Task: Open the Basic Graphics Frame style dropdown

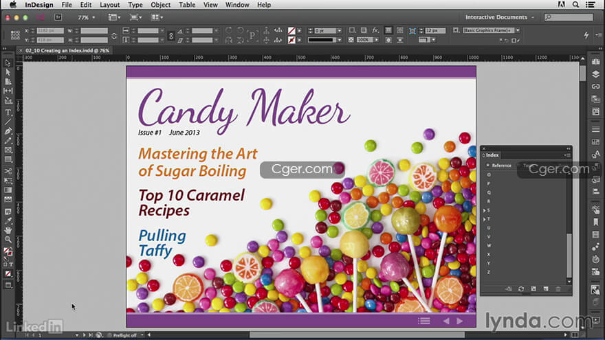Action: point(518,30)
